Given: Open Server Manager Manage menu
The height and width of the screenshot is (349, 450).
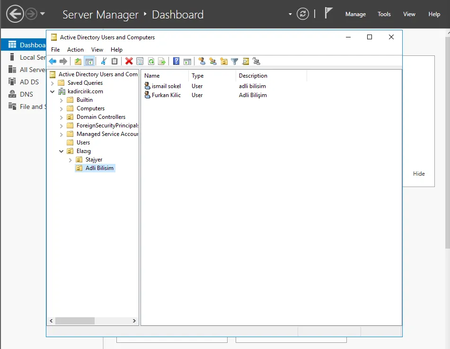Looking at the screenshot, I should [355, 14].
